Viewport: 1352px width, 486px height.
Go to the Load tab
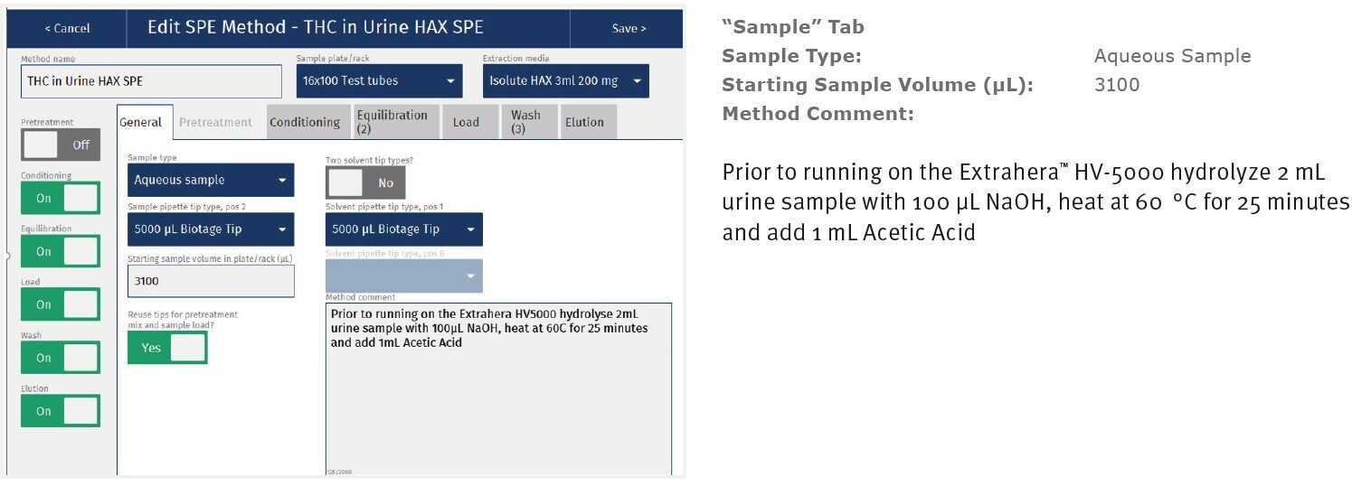pyautogui.click(x=466, y=123)
